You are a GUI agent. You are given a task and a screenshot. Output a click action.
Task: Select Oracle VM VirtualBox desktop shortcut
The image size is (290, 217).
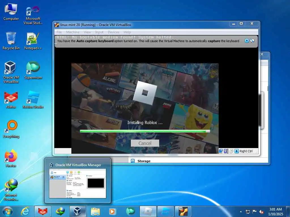[11, 72]
